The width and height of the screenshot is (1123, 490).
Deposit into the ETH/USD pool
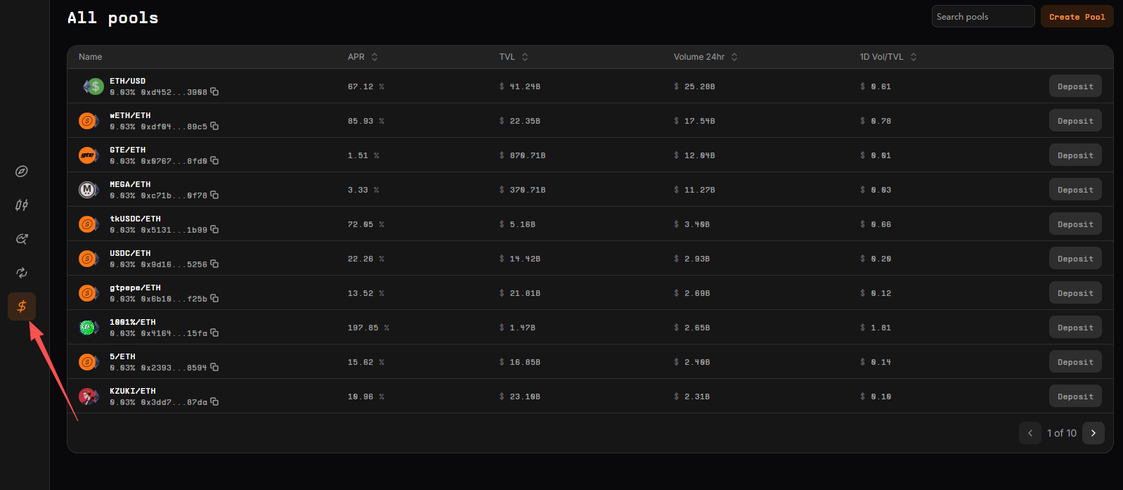coord(1075,86)
